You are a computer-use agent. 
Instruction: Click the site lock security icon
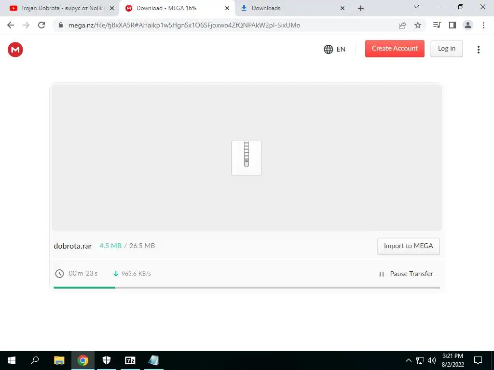point(61,25)
